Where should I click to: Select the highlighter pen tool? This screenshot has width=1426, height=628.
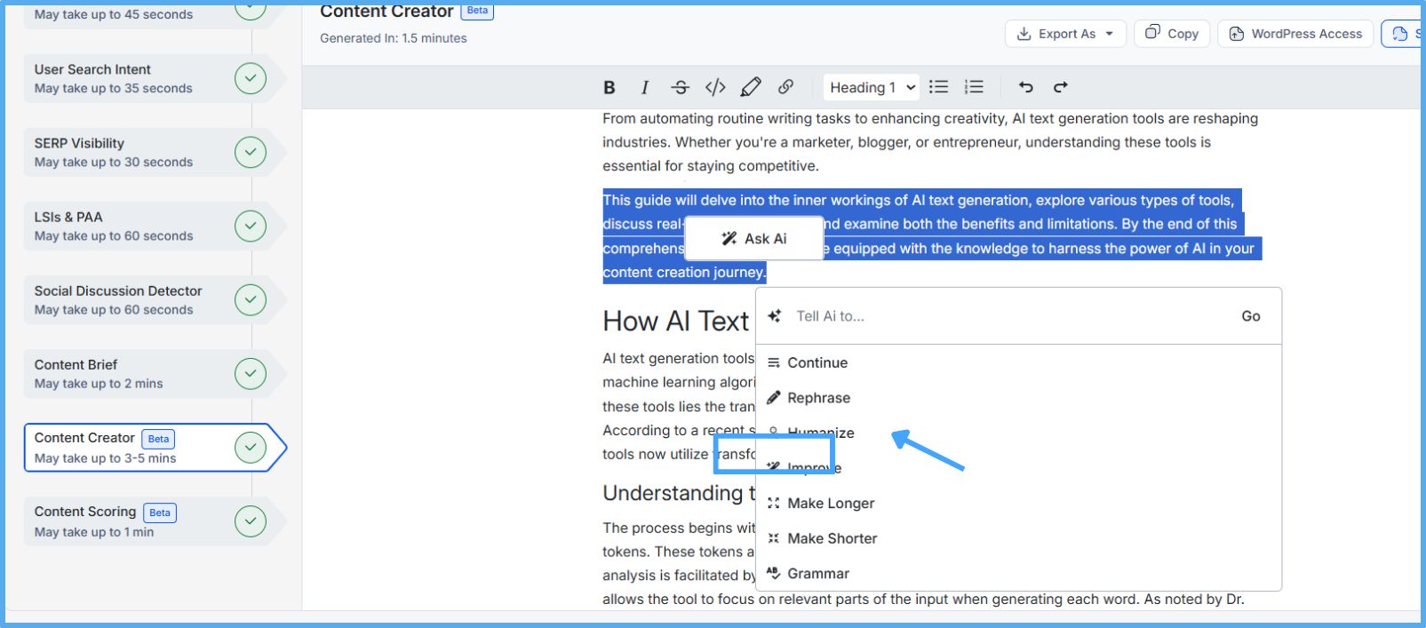(x=751, y=87)
